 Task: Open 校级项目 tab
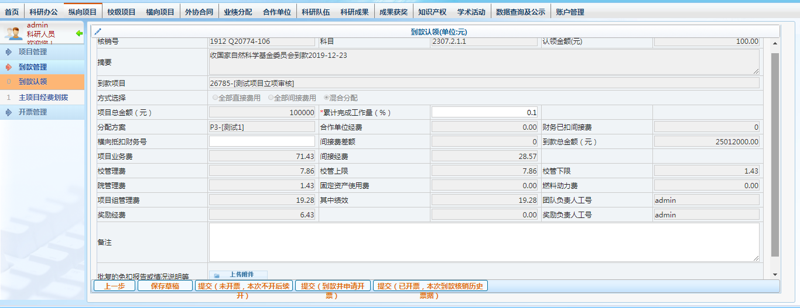click(121, 12)
